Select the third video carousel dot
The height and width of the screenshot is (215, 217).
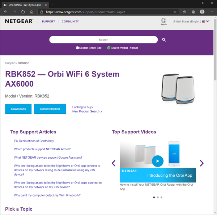click(161, 197)
